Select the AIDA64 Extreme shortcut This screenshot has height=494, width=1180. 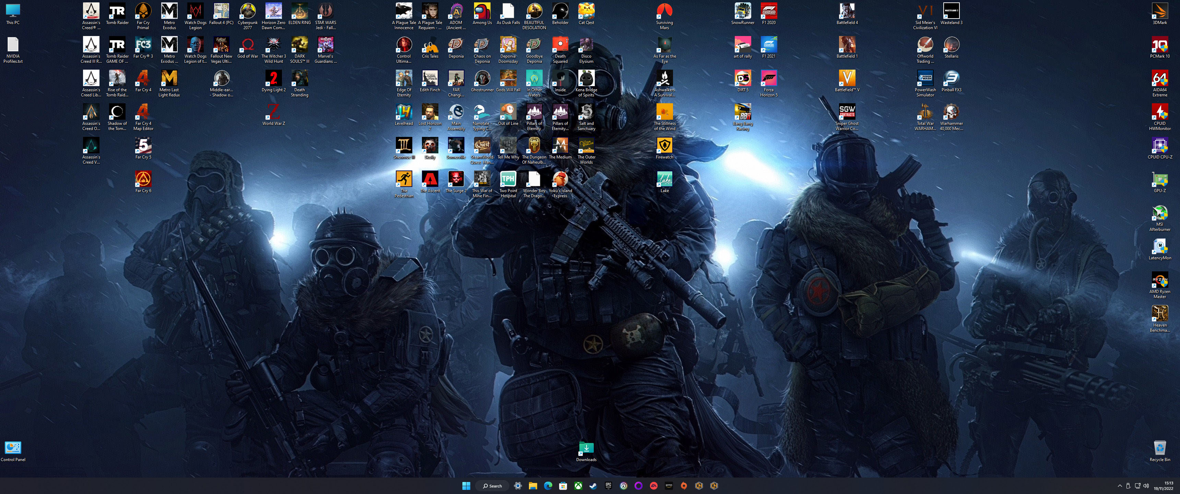(1159, 84)
